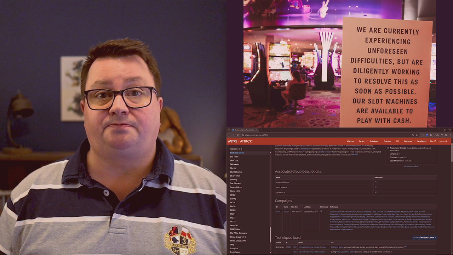Reload the page with the refresh icon
This screenshot has width=453, height=255.
238,135
